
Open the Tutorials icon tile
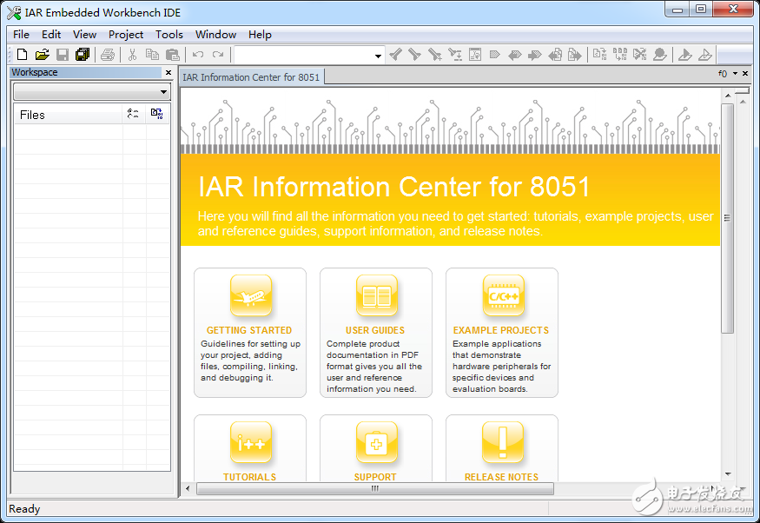coord(250,443)
